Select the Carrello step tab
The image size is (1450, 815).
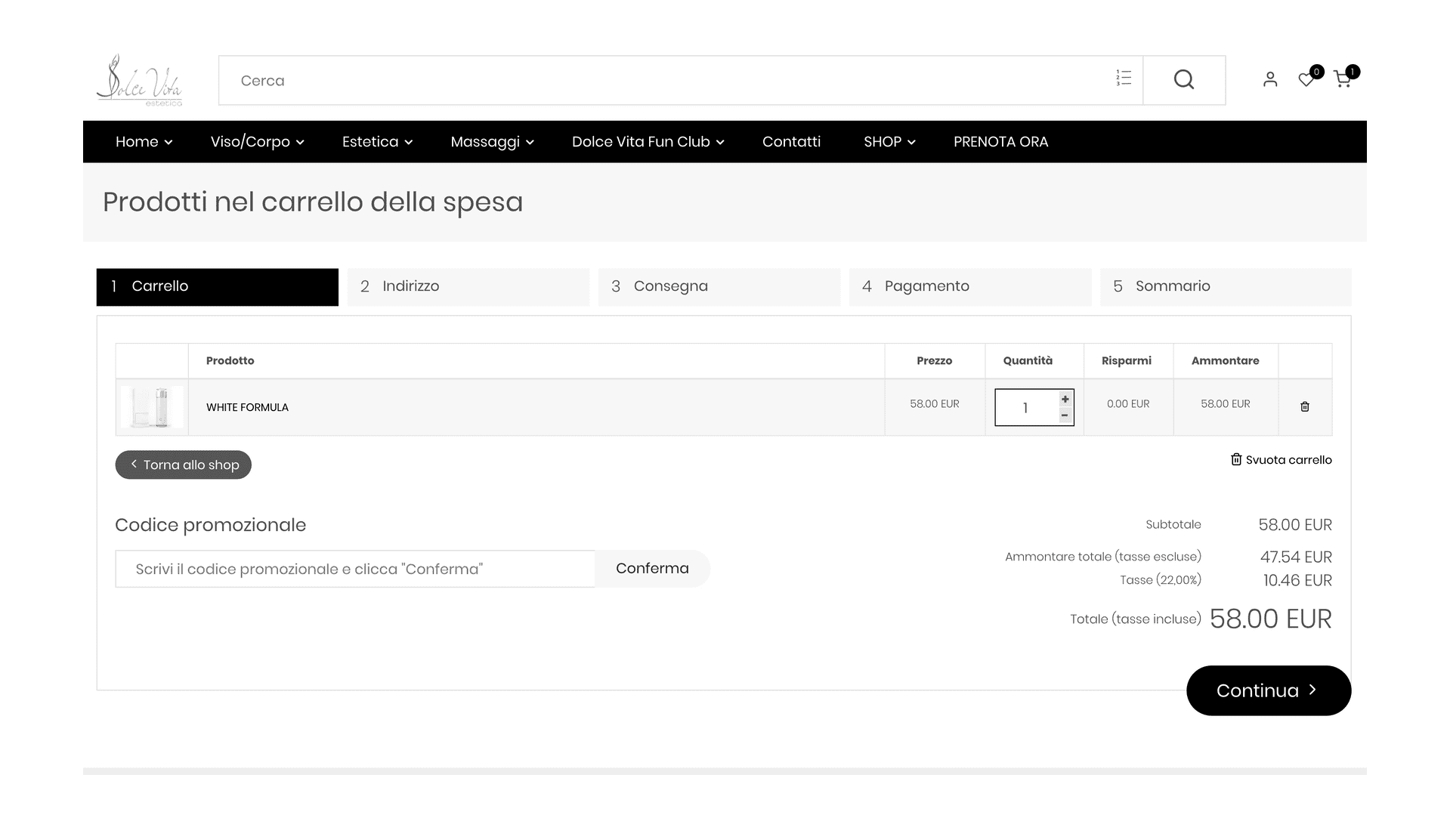[218, 287]
